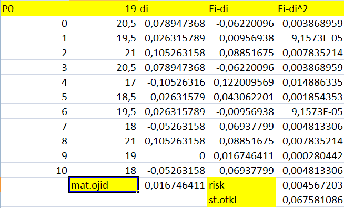The height and width of the screenshot is (208, 344).
Task: Click the di cell containing 0 in row 9
Action: 173,155
